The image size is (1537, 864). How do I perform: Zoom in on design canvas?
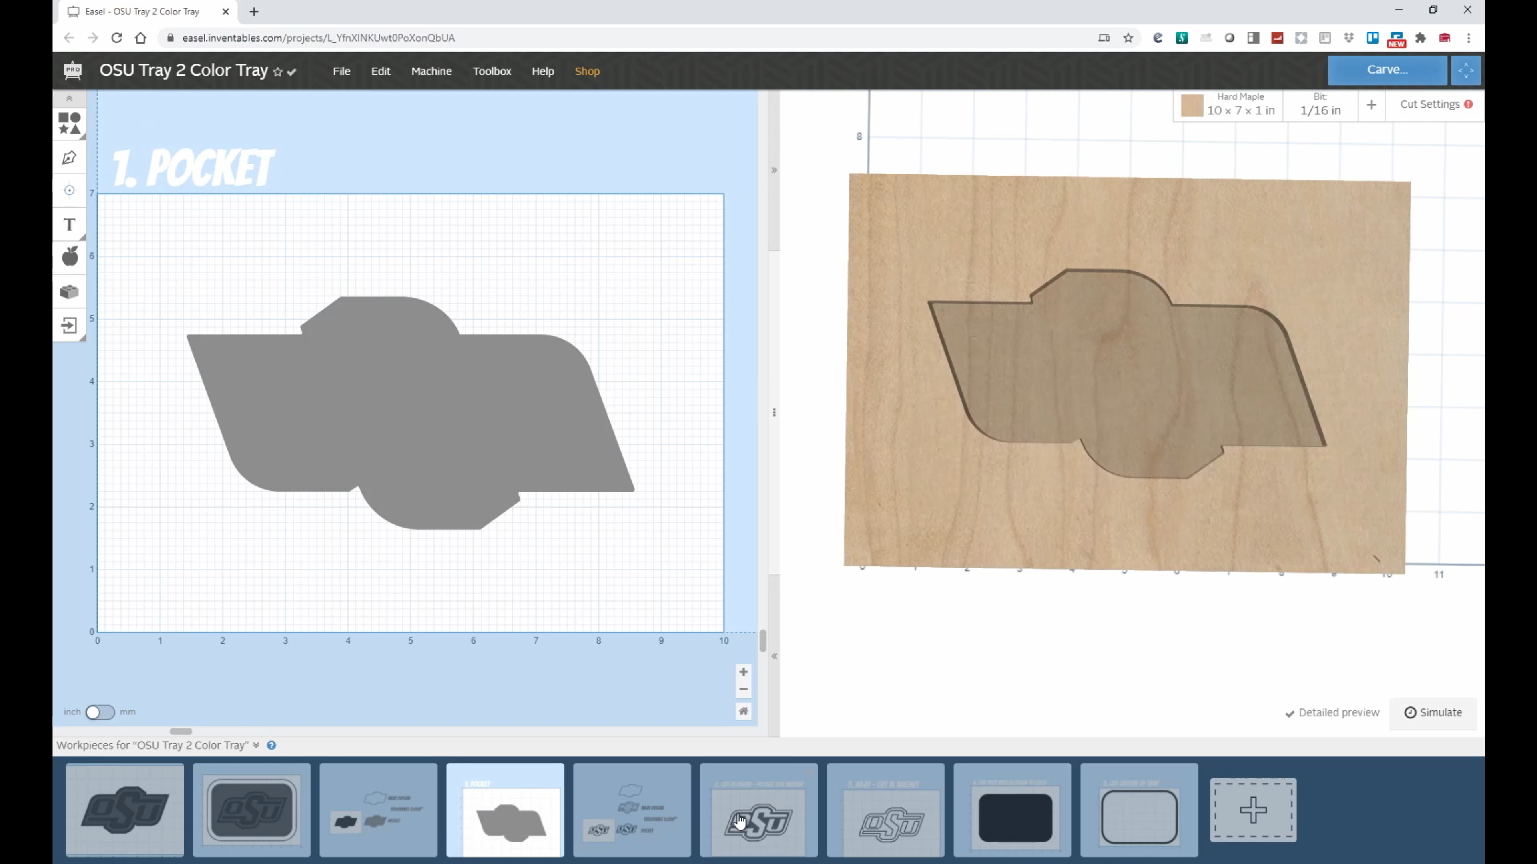pos(743,672)
